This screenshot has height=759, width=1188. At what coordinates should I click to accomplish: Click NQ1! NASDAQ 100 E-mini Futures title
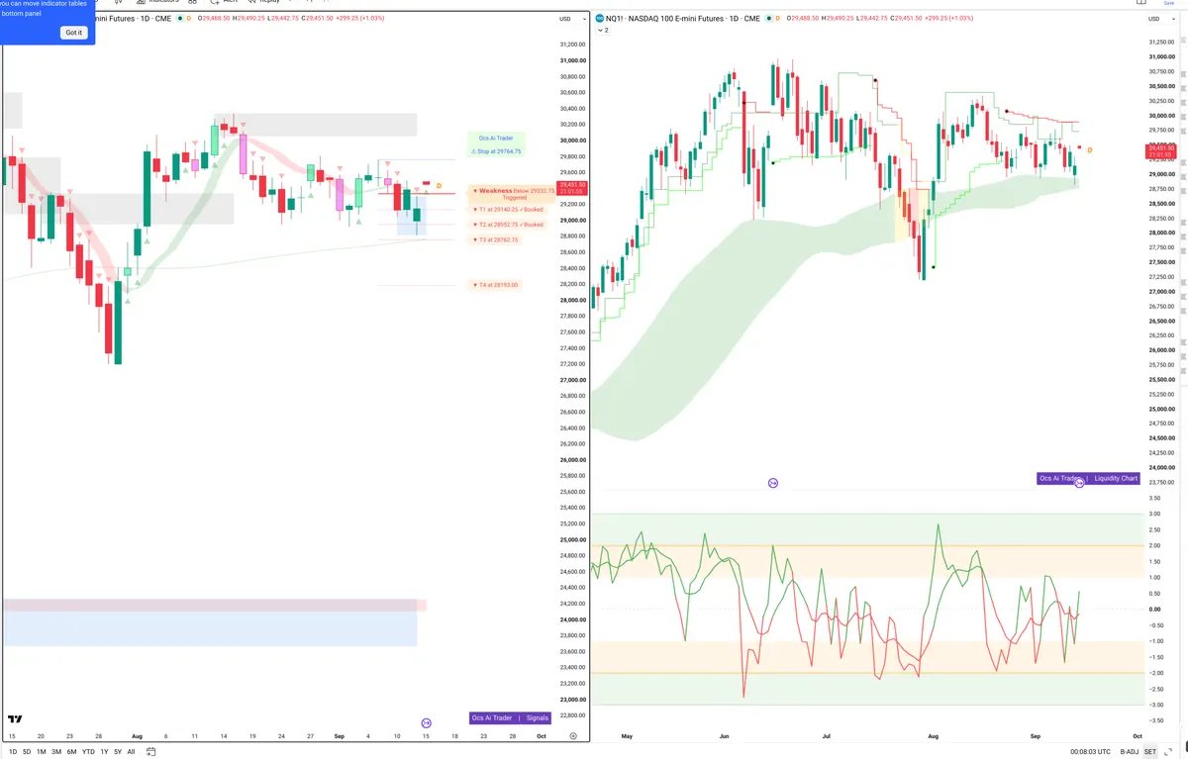tap(682, 19)
